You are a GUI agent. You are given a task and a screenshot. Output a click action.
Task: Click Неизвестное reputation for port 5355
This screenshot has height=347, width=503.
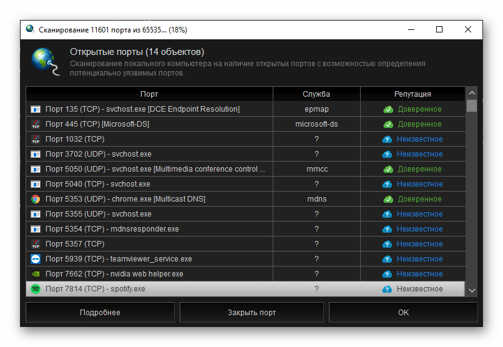pos(419,214)
